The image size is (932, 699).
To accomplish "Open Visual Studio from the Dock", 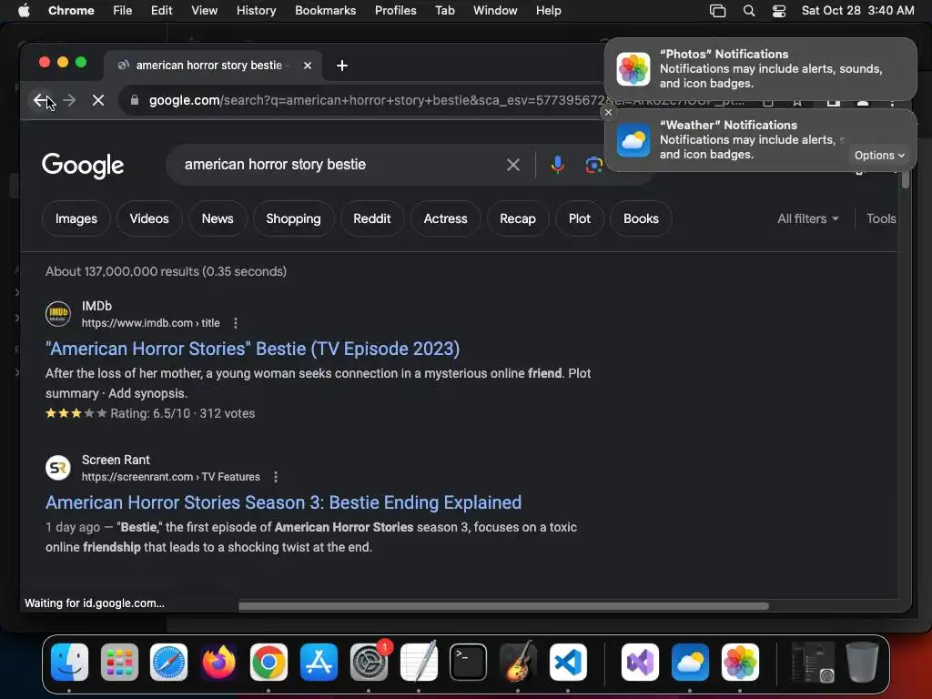I will (x=640, y=662).
